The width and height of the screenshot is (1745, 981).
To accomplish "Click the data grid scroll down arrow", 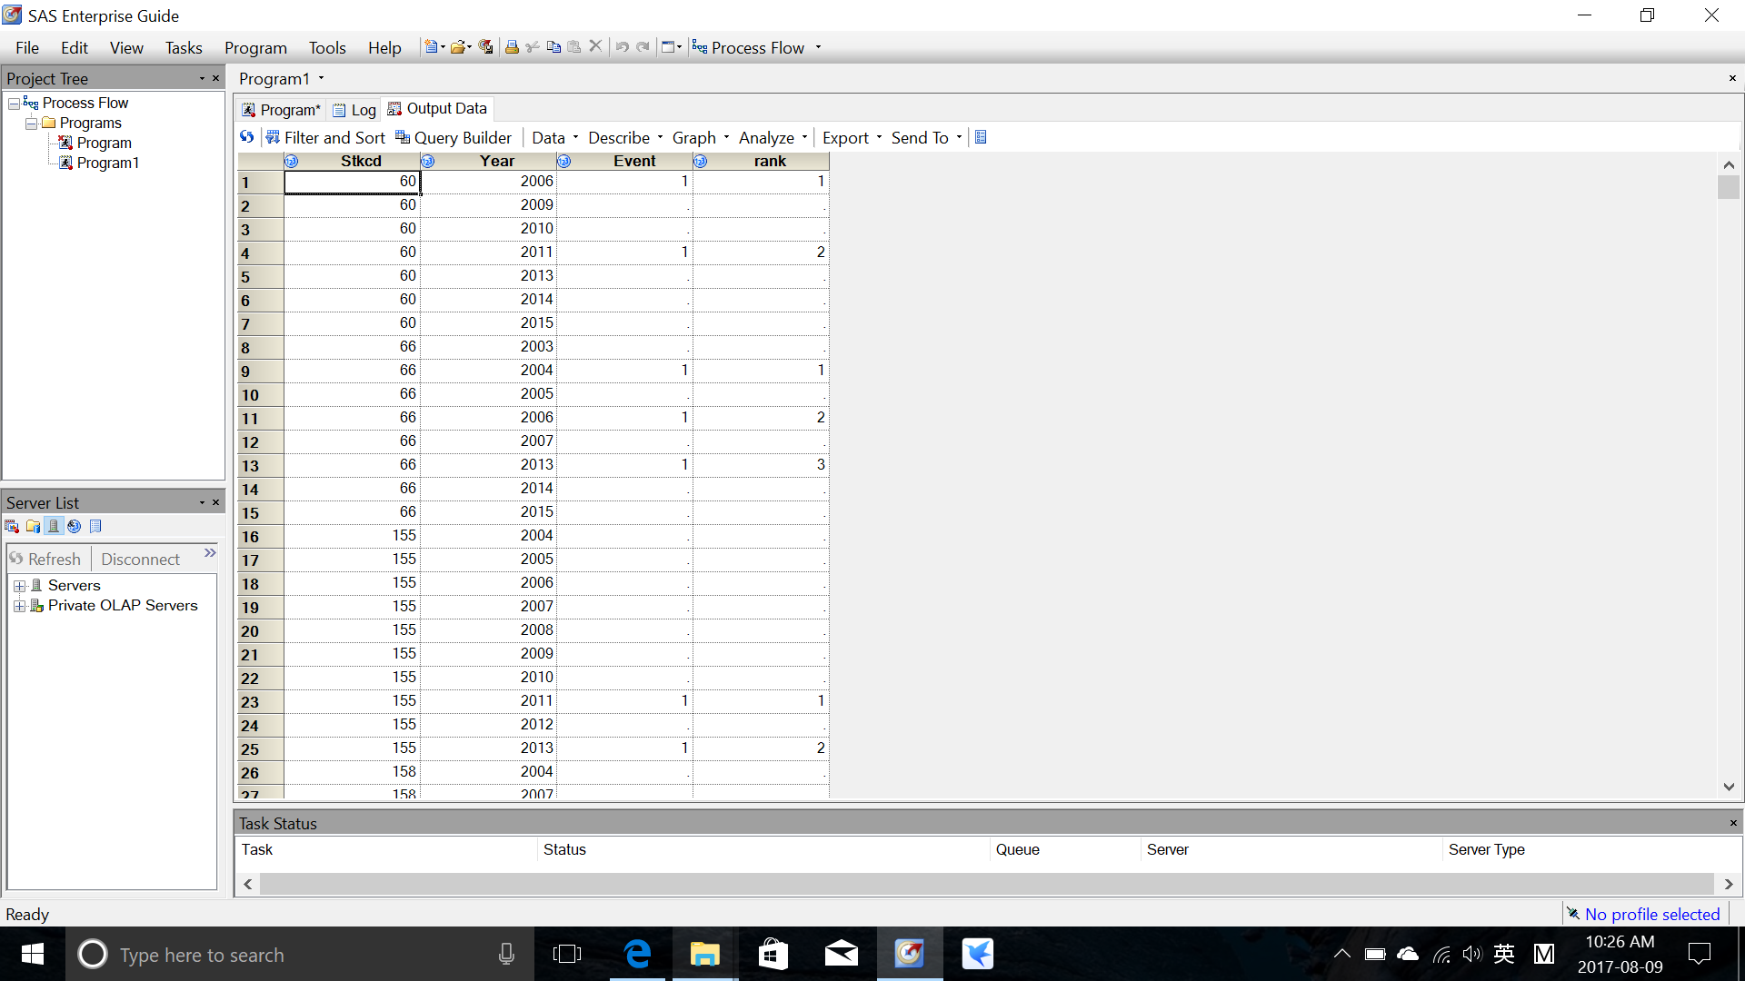I will 1729,788.
